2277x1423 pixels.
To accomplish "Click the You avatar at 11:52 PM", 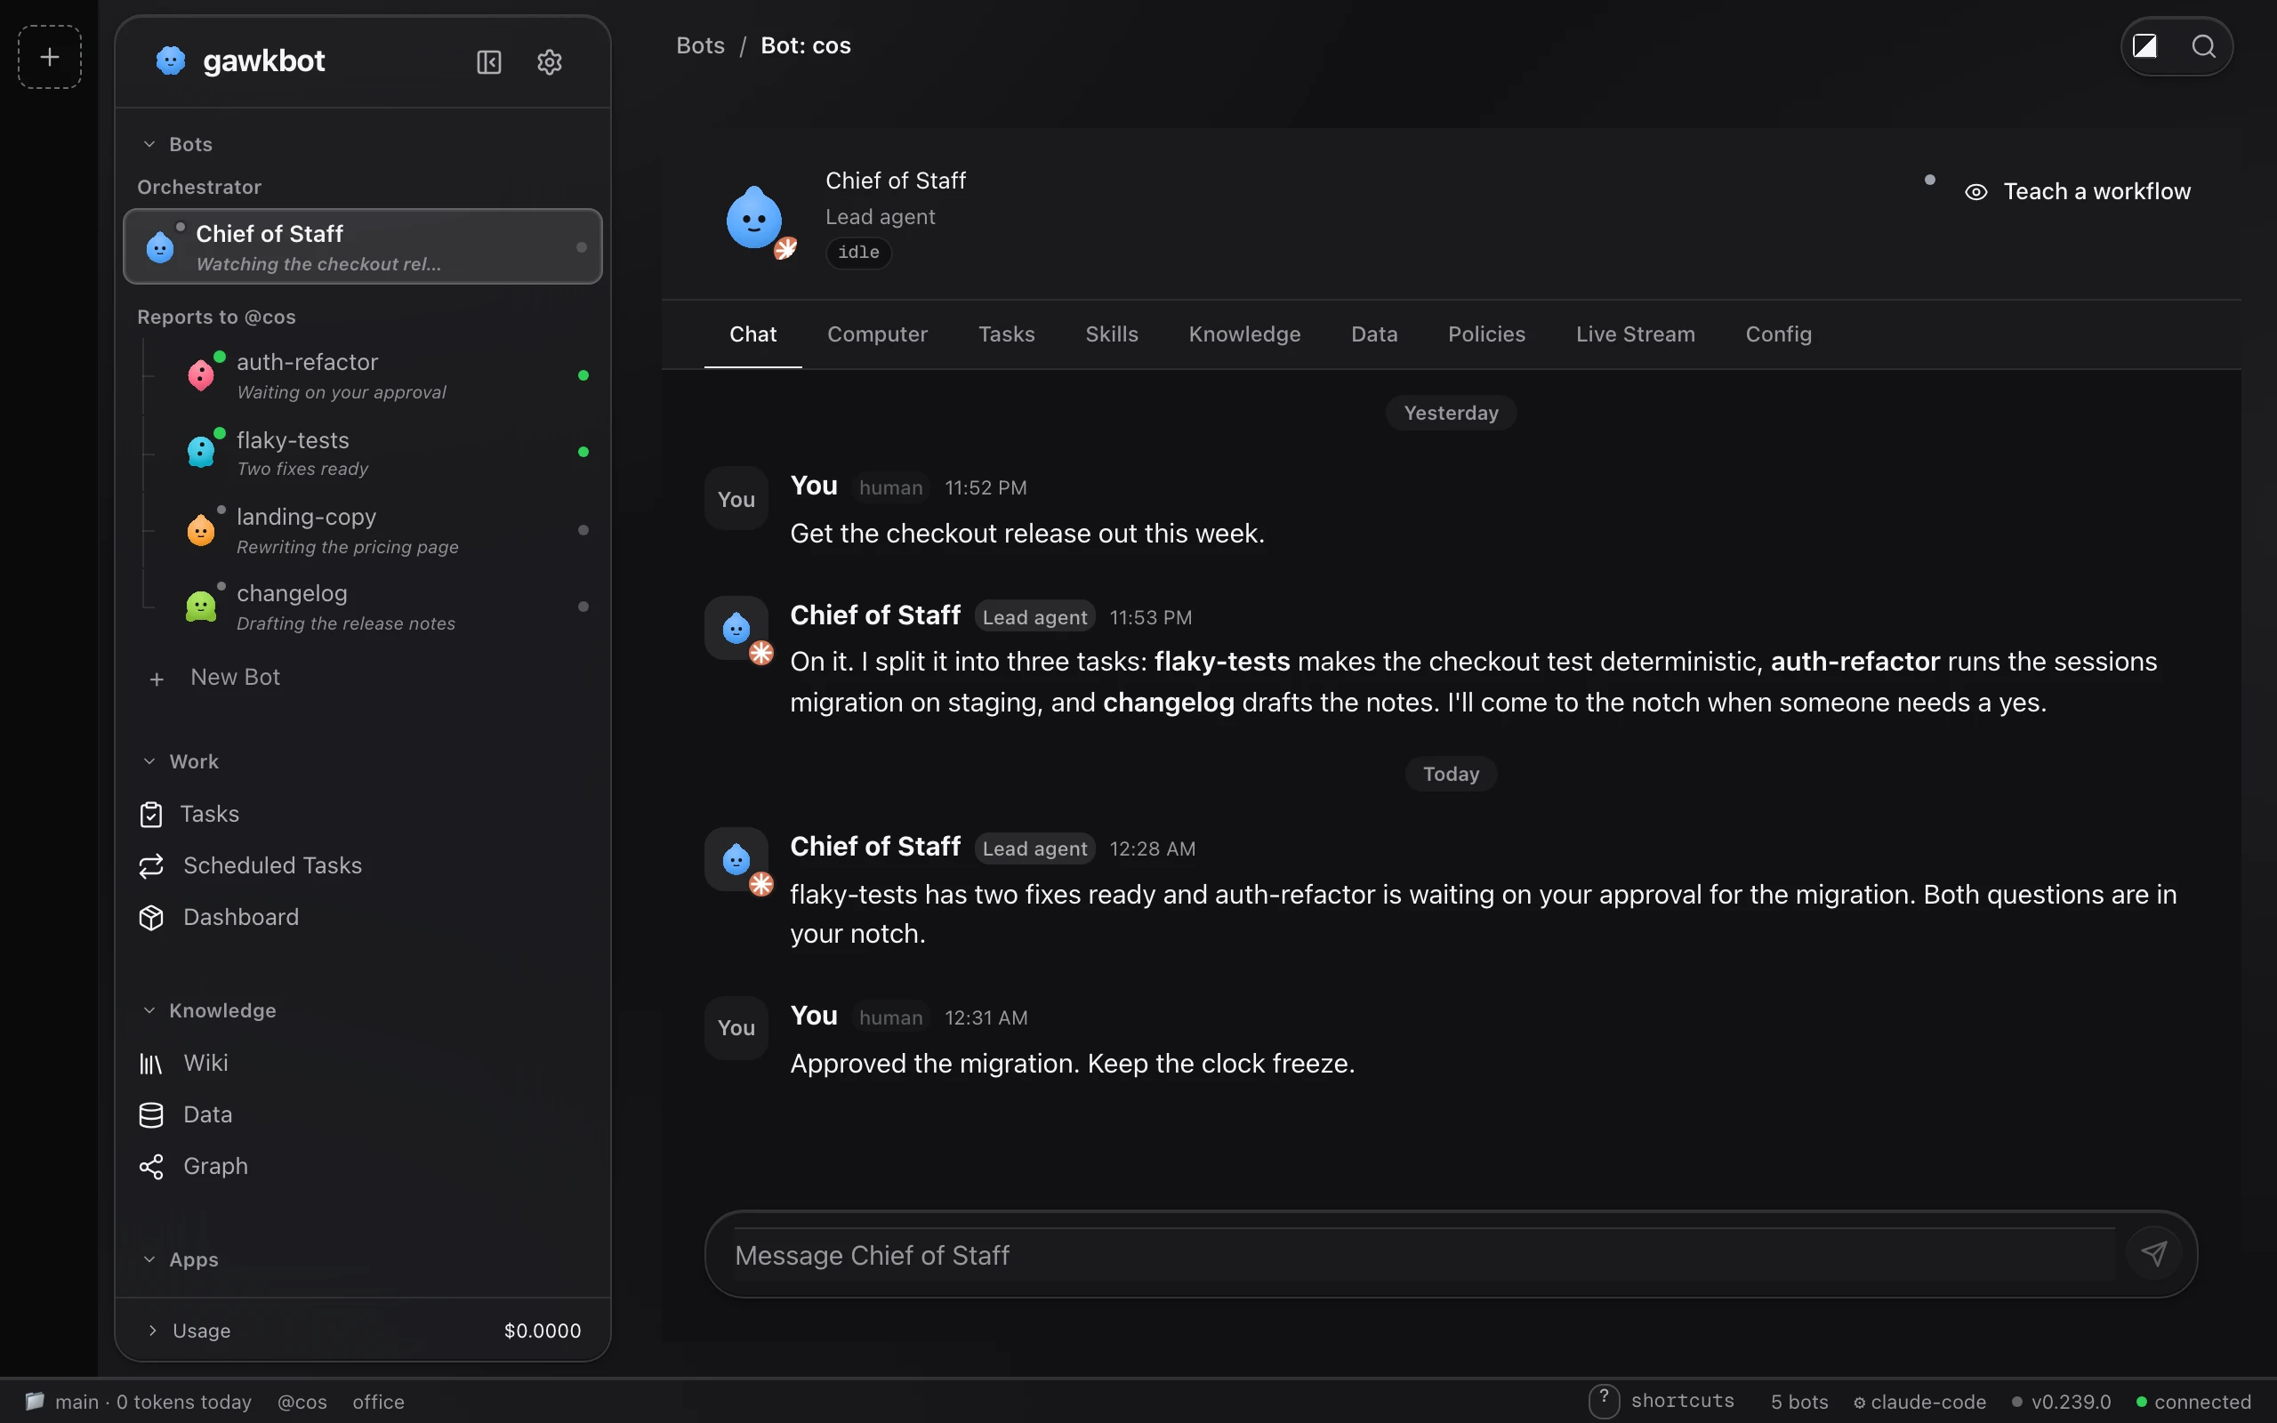I will 736,498.
